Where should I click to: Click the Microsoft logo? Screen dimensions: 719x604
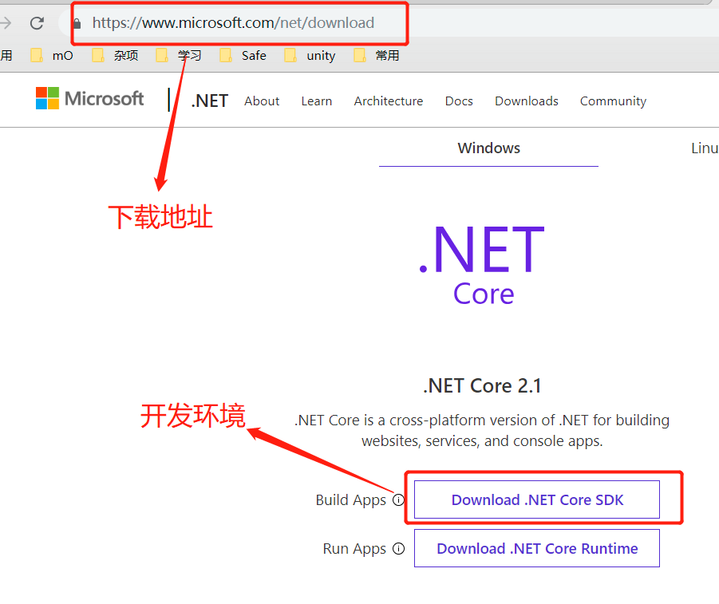click(x=90, y=98)
